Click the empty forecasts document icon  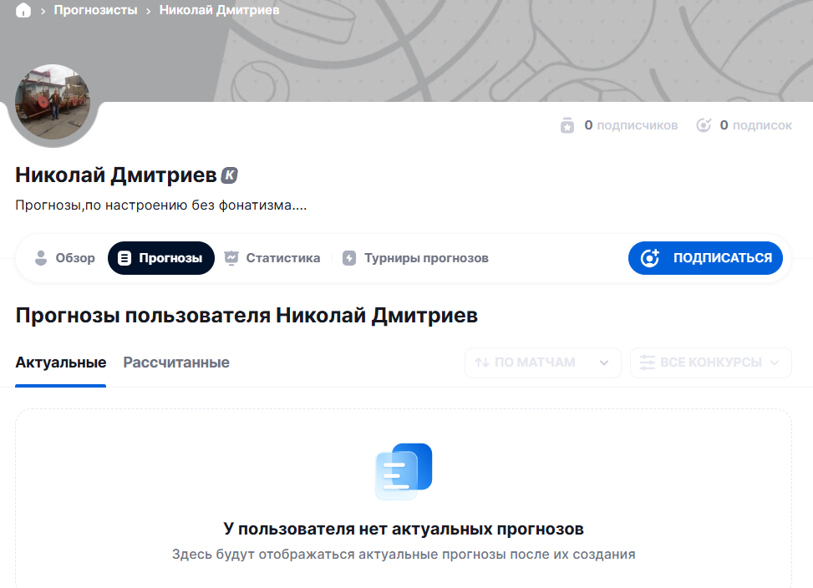[x=404, y=471]
